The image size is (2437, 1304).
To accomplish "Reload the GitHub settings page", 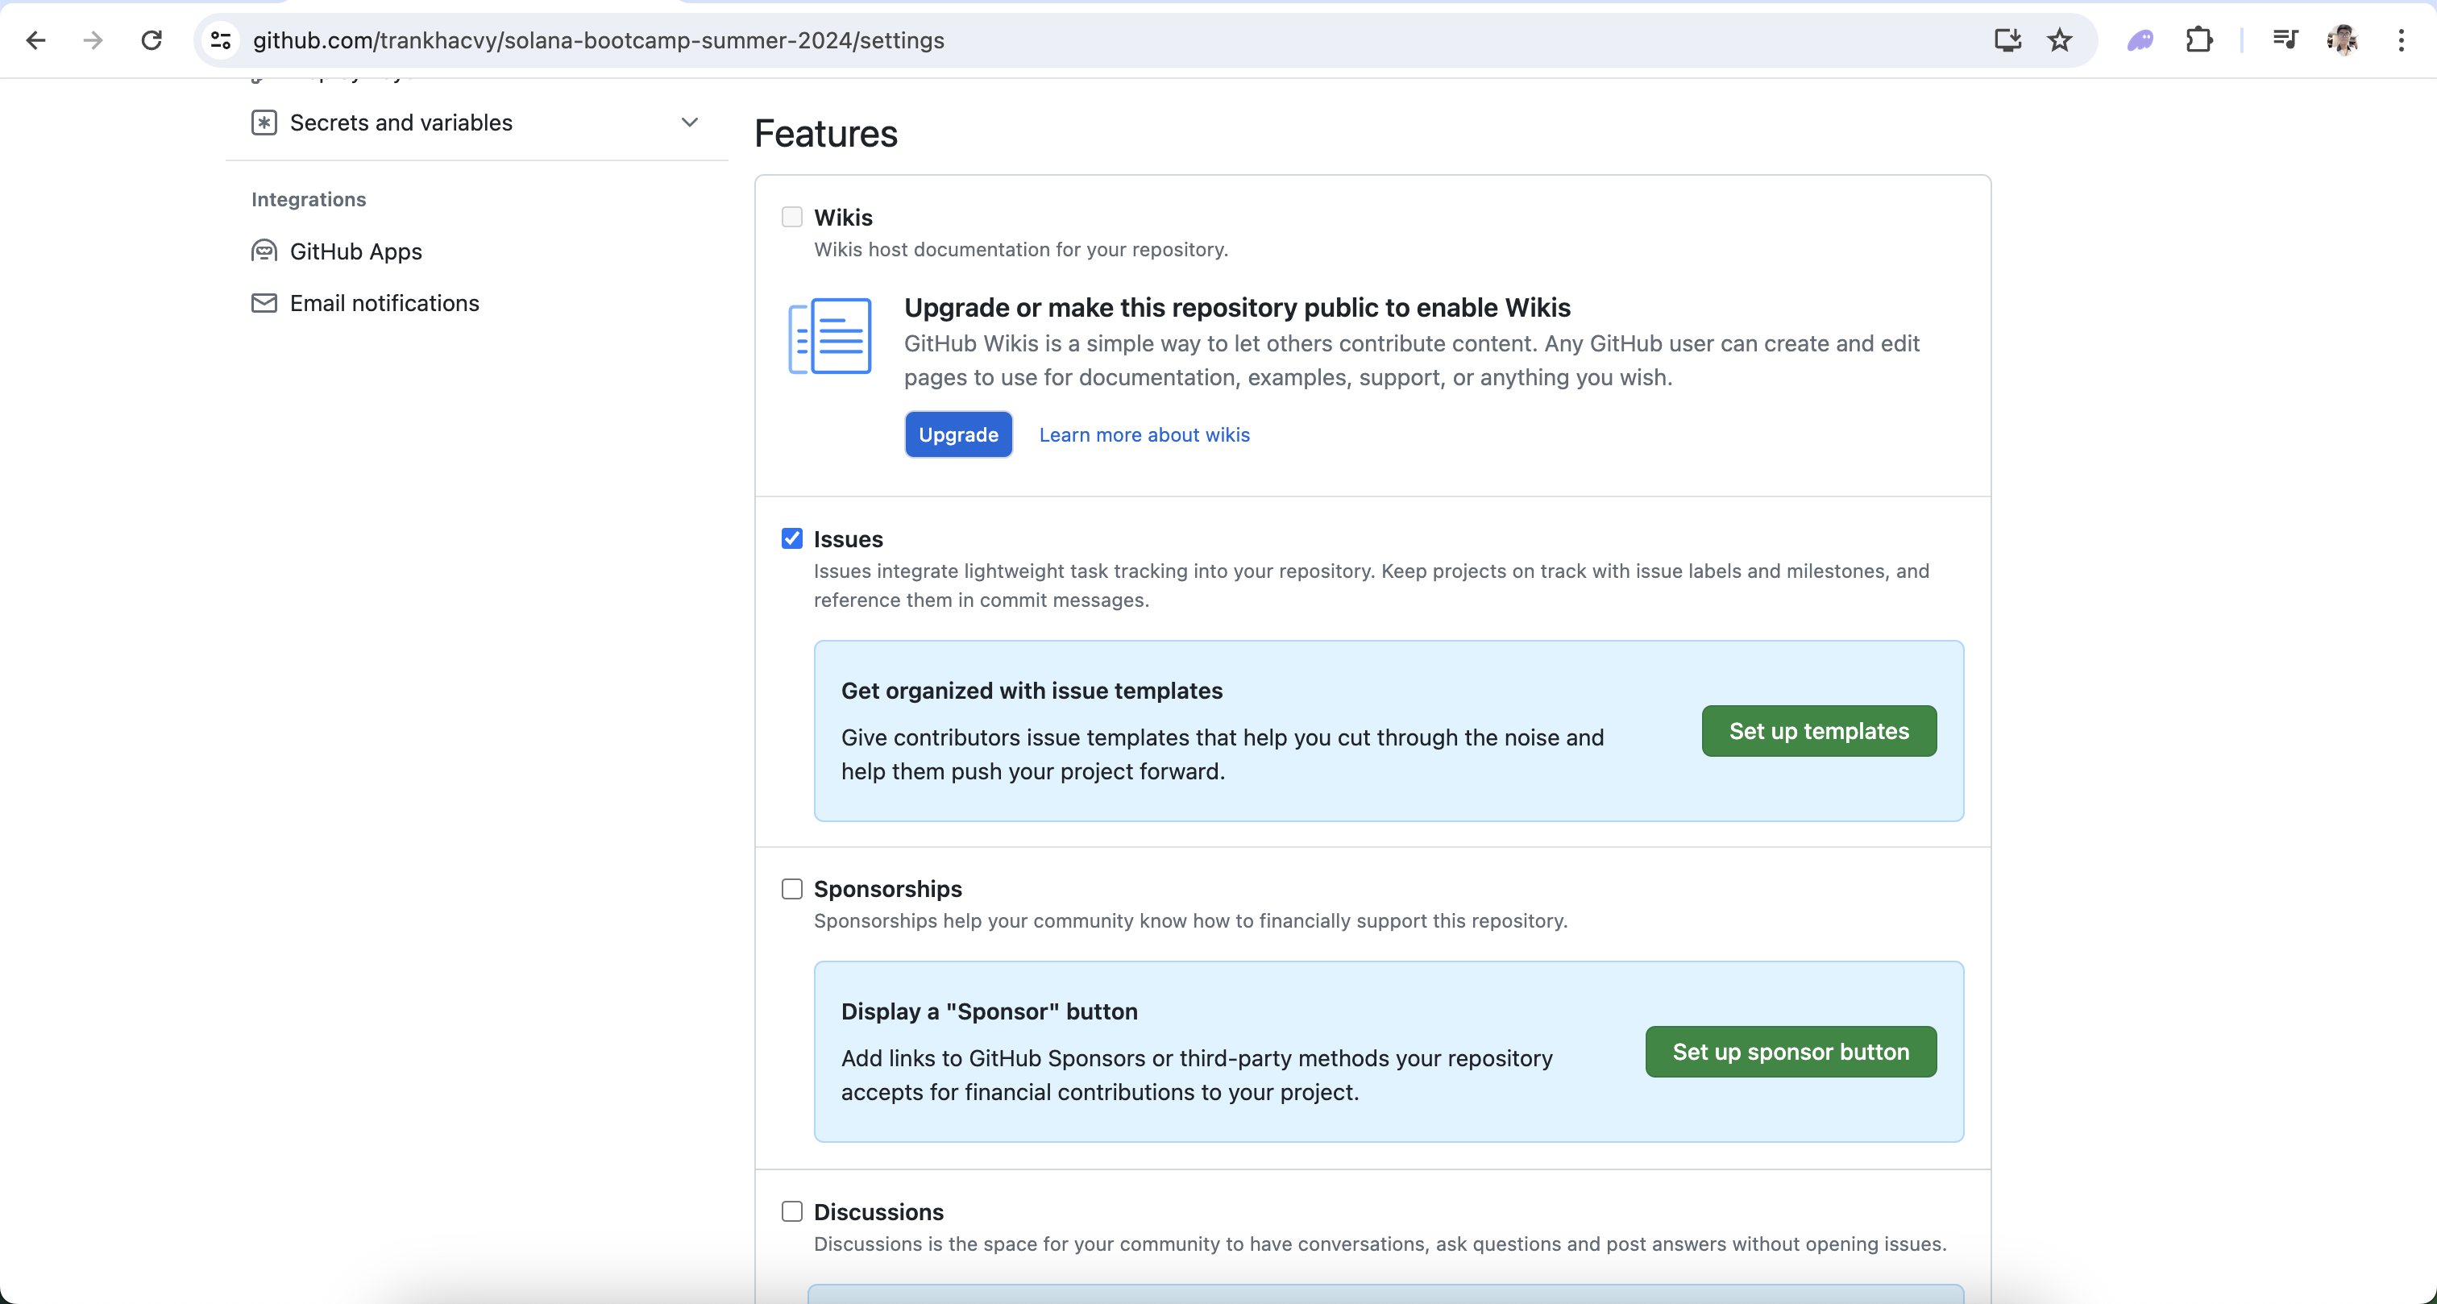I will point(152,39).
